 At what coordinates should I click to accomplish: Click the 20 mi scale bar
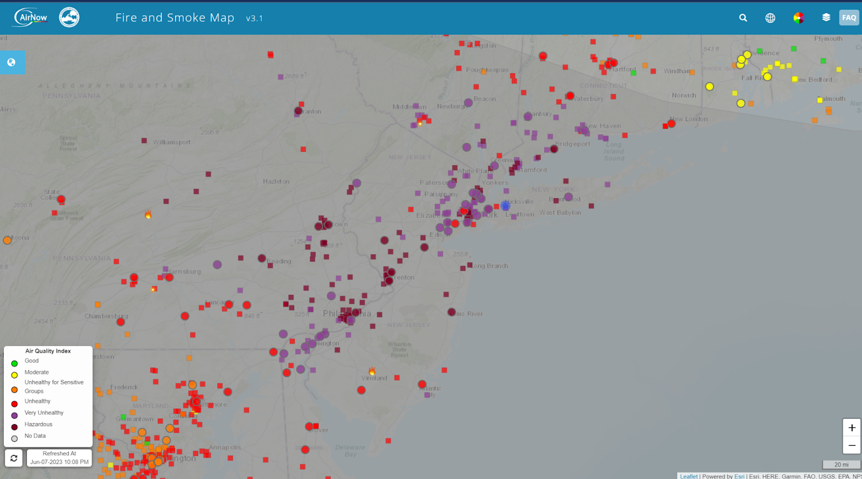pyautogui.click(x=841, y=464)
